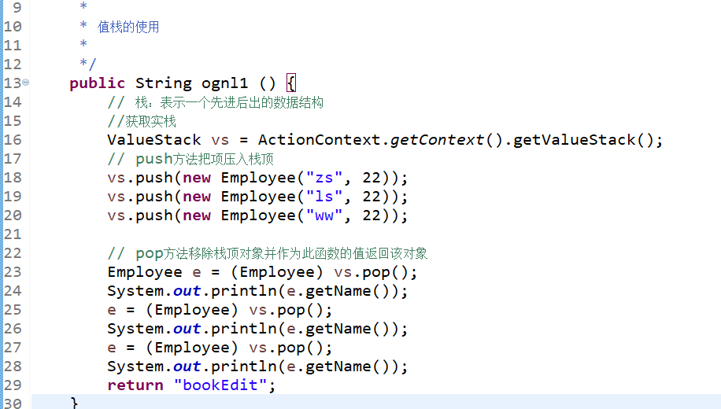
Task: Click "new" keyword on line 18
Action: pyautogui.click(x=197, y=178)
